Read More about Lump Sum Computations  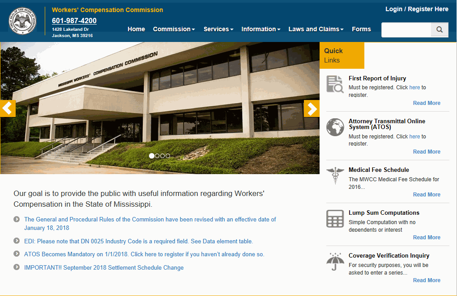tap(427, 237)
